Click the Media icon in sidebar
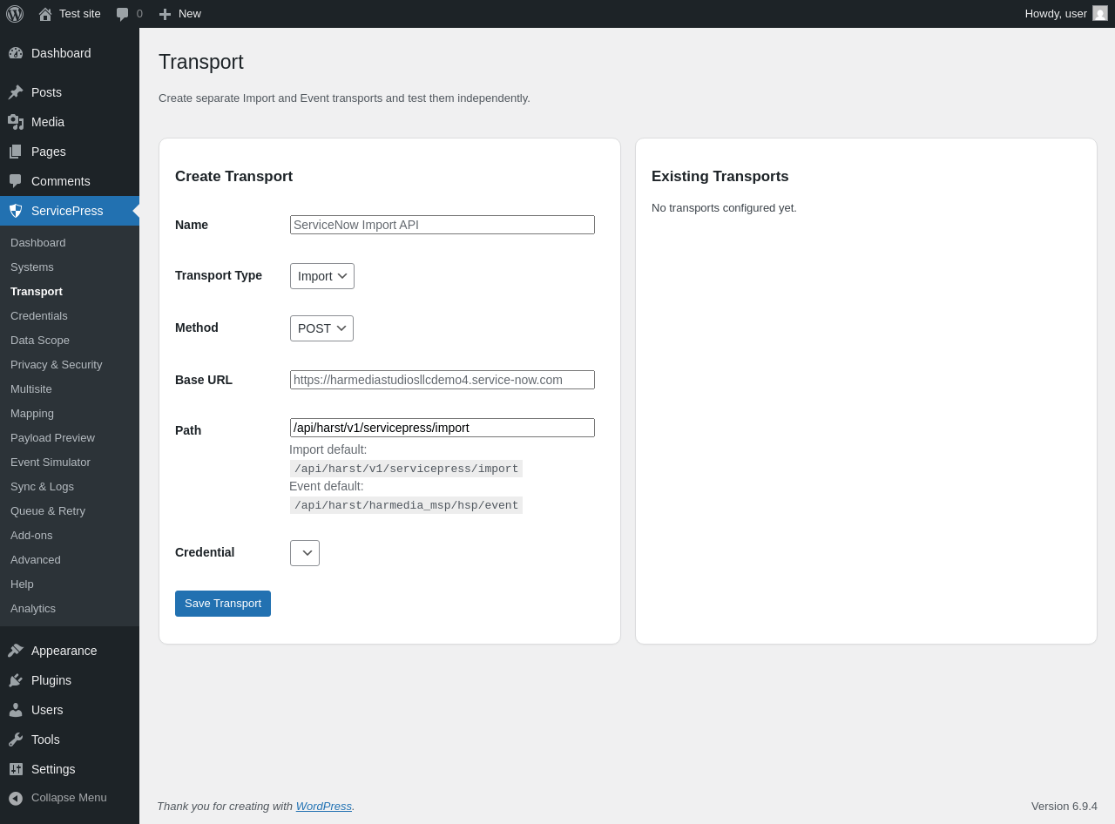 [16, 122]
